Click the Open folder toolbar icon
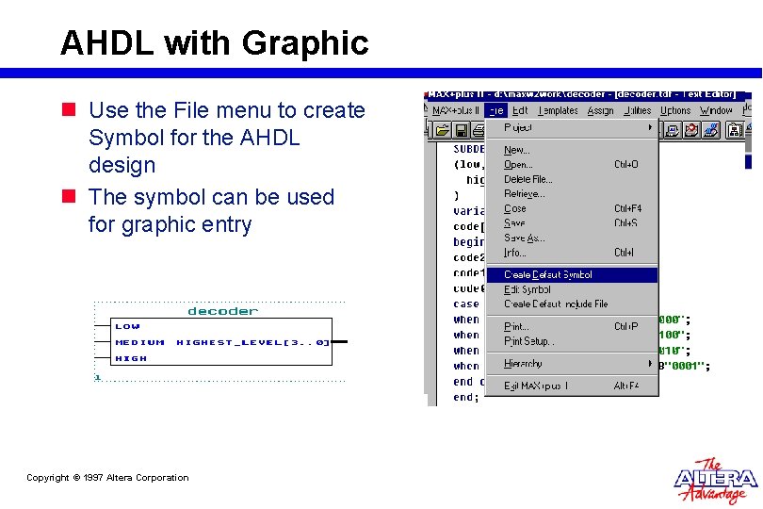763x509 pixels. tap(443, 130)
